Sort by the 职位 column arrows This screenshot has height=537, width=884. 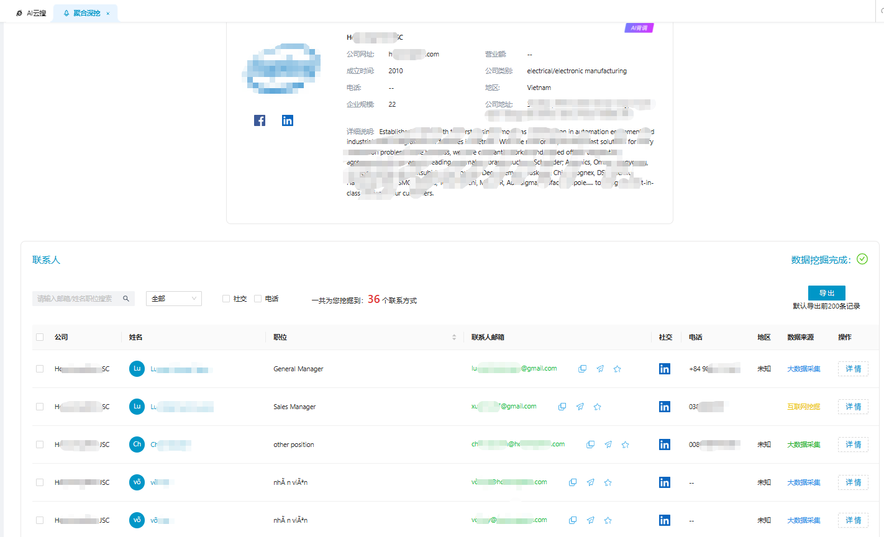454,337
